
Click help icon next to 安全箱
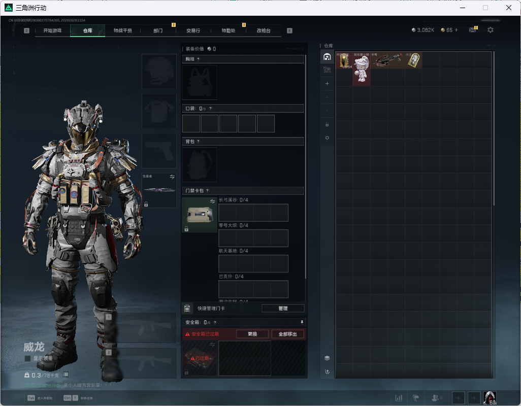point(215,322)
